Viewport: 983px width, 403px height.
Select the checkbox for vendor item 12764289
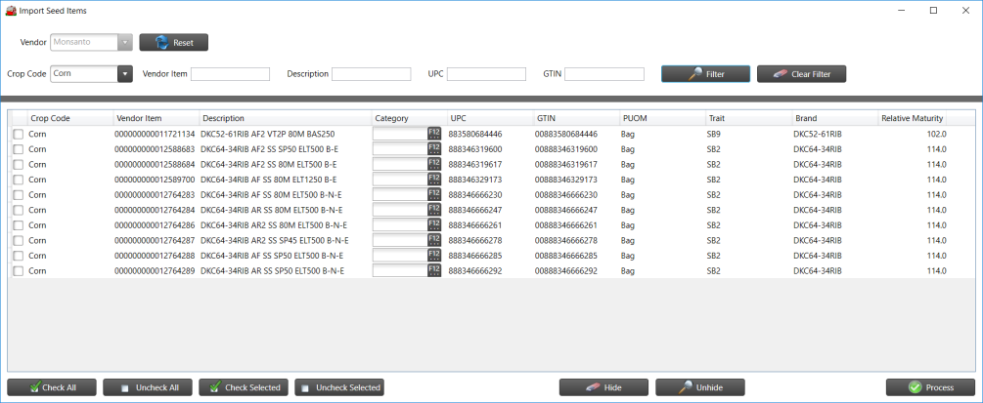pos(18,271)
